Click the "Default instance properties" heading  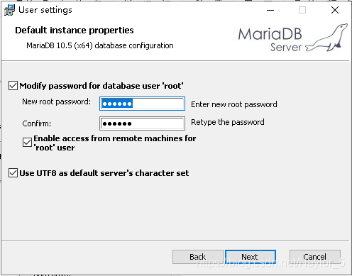[75, 31]
